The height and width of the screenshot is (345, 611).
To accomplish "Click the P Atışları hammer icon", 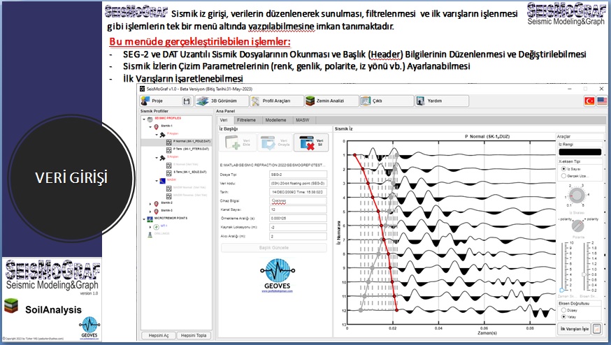I will [162, 134].
